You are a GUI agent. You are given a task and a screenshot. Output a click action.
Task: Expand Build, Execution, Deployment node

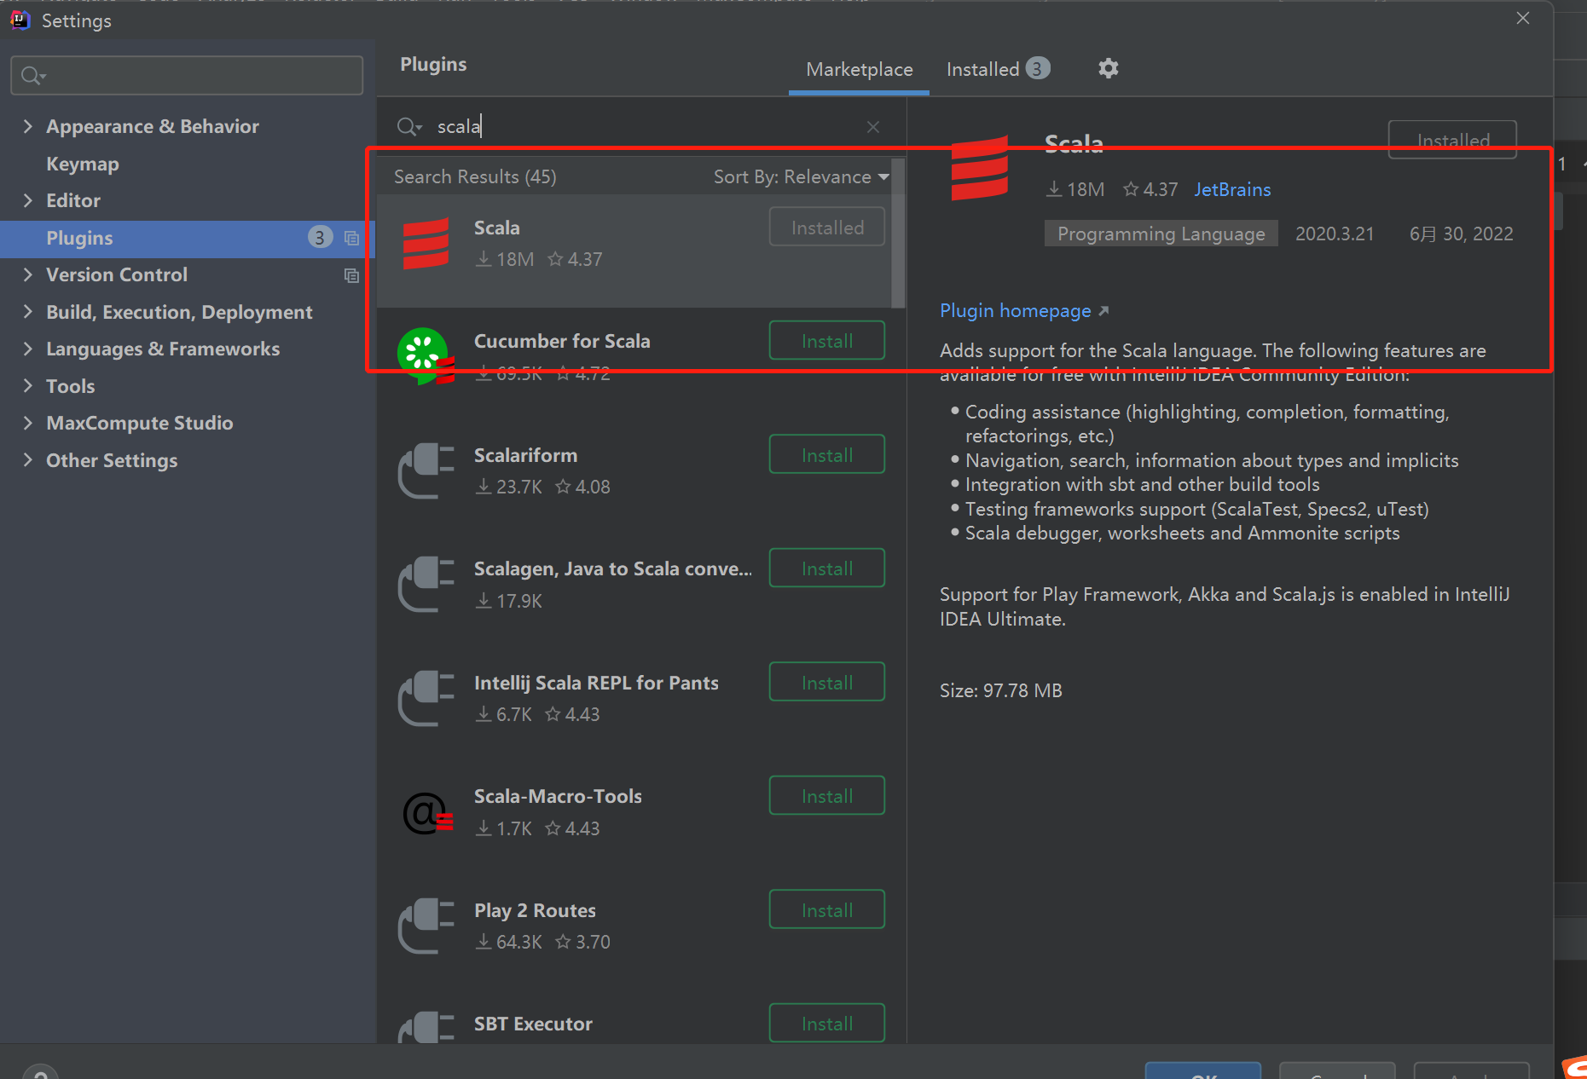(28, 312)
